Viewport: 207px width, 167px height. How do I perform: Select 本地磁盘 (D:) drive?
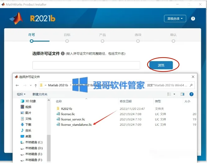pos(32,148)
